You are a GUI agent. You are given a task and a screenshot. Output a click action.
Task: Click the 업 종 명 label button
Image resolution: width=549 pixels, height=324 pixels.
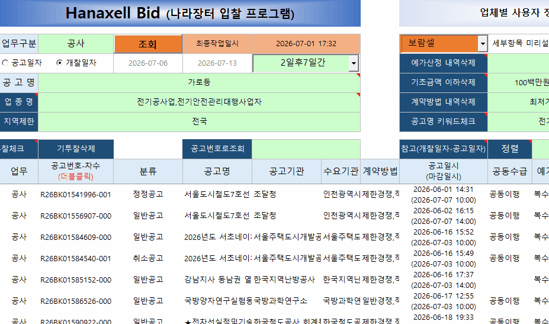19,102
